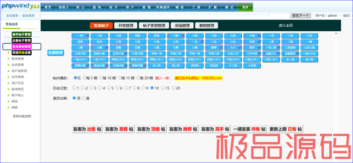Click the 发表为 至尊 帖 button
The height and width of the screenshot is (163, 353).
(x=119, y=129)
